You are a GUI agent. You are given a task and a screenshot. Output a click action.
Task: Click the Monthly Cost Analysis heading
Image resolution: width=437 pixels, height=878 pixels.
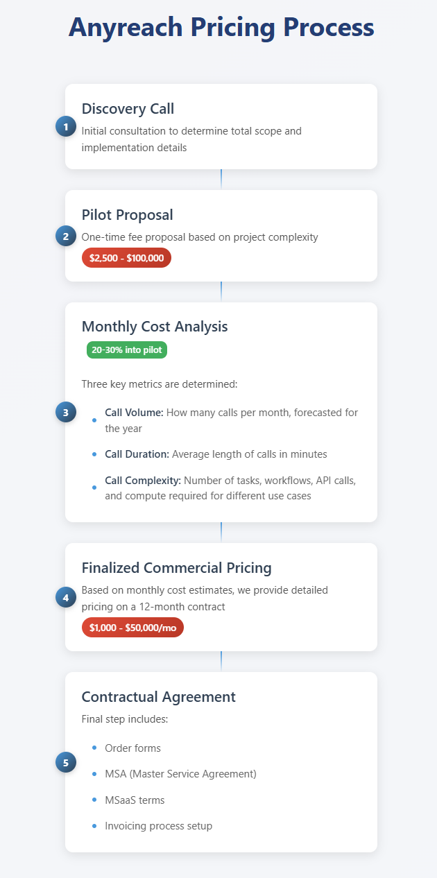coord(155,327)
